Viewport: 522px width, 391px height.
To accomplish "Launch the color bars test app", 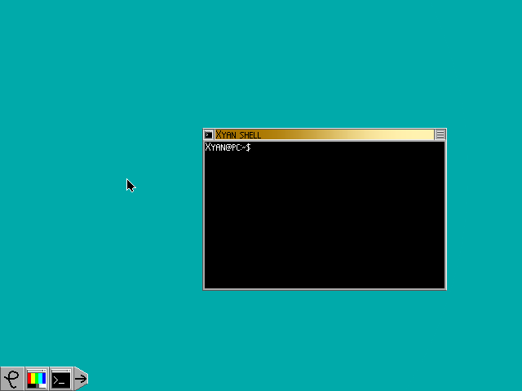I will coord(37,379).
